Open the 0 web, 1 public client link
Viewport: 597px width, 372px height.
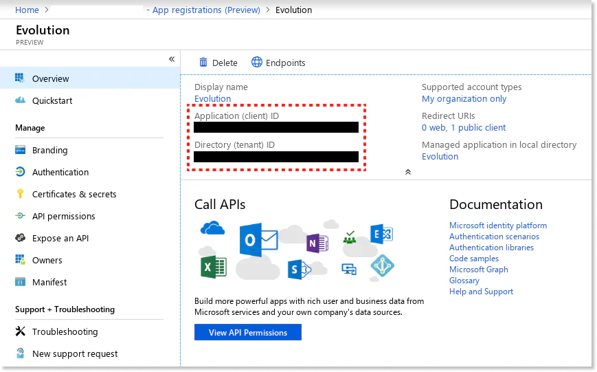coord(463,127)
